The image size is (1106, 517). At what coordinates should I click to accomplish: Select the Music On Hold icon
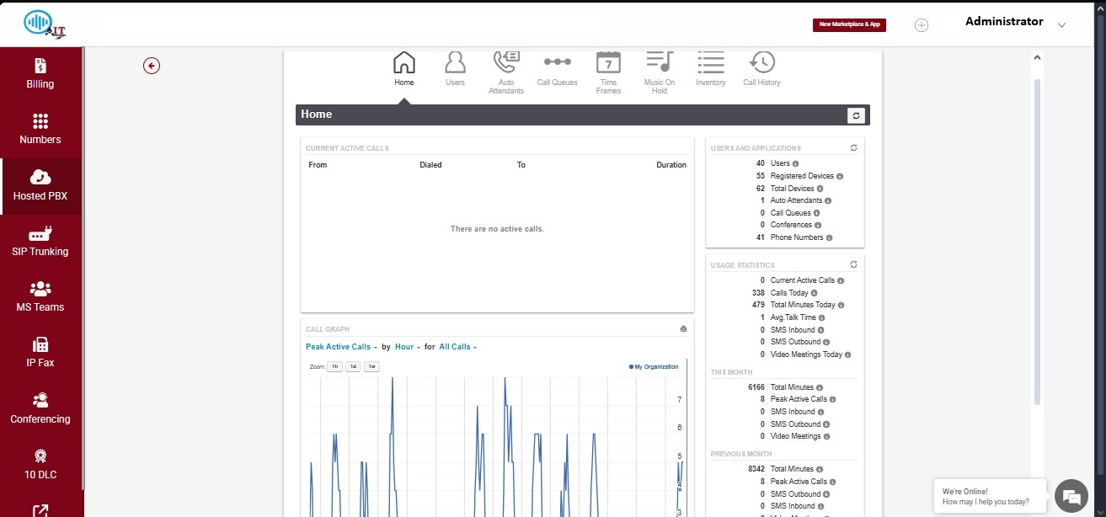[660, 63]
